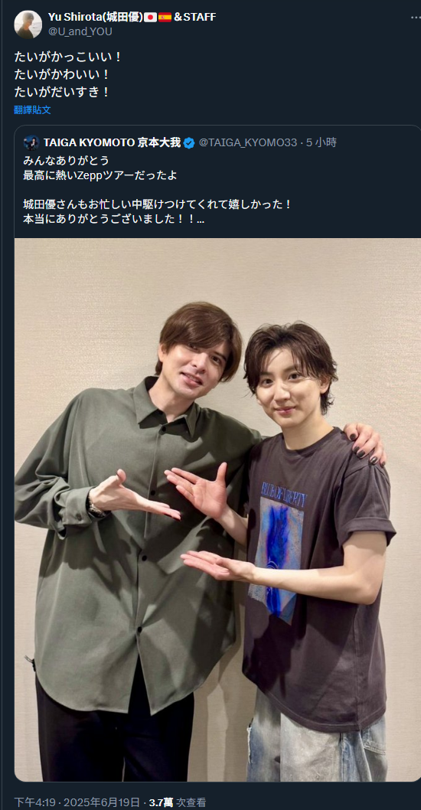Click the 下午4:19 · 2025年6月19日 timestamp

pyautogui.click(x=77, y=802)
